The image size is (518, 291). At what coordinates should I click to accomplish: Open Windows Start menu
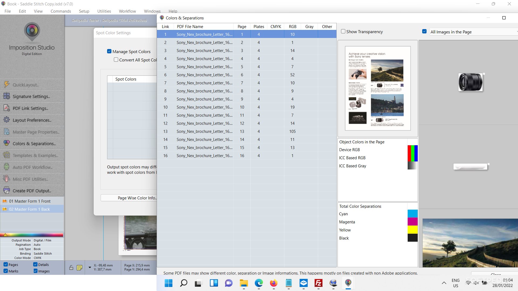[169, 283]
